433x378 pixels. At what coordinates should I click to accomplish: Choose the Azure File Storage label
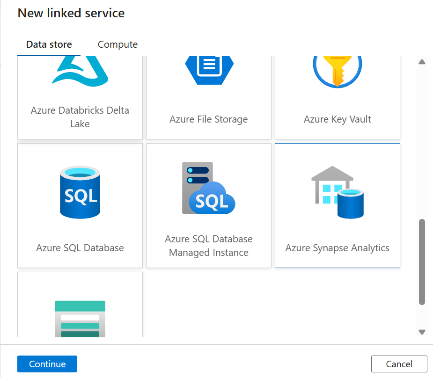click(x=209, y=119)
